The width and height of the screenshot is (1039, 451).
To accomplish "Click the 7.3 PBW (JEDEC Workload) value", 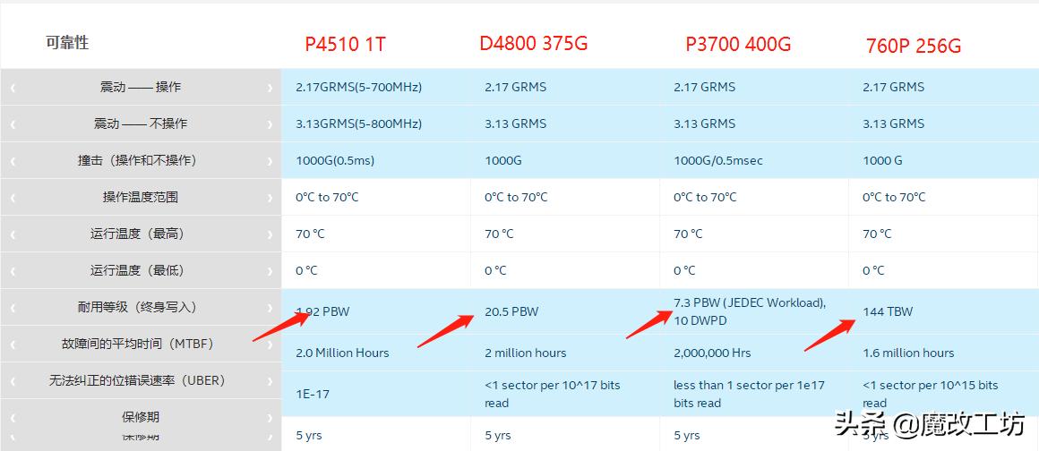I will pyautogui.click(x=750, y=302).
